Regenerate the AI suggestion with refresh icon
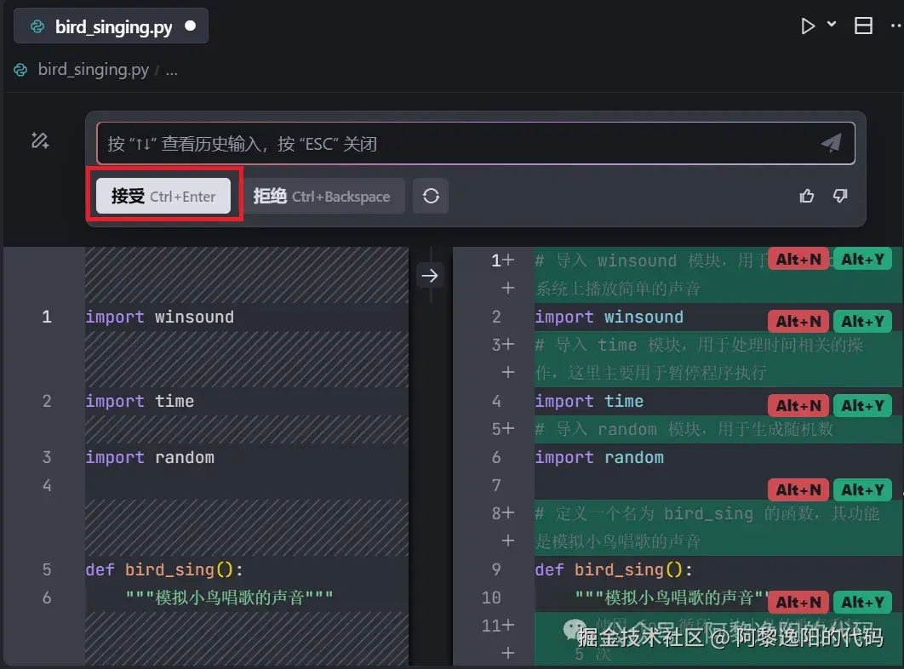This screenshot has width=904, height=669. (x=431, y=196)
